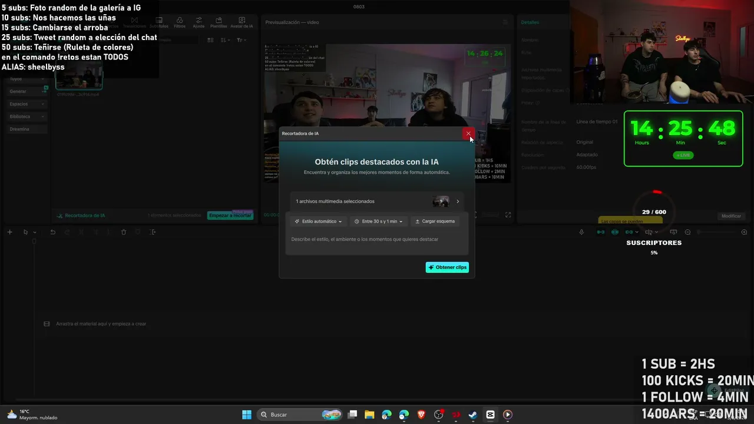
Task: Open the Avatar de IA tab
Action: (x=242, y=22)
